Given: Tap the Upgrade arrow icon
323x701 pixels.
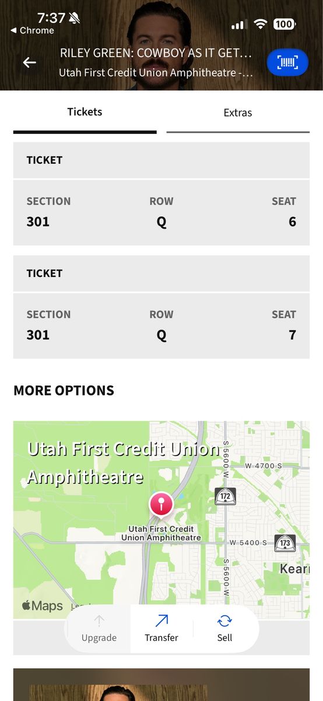Looking at the screenshot, I should [99, 620].
